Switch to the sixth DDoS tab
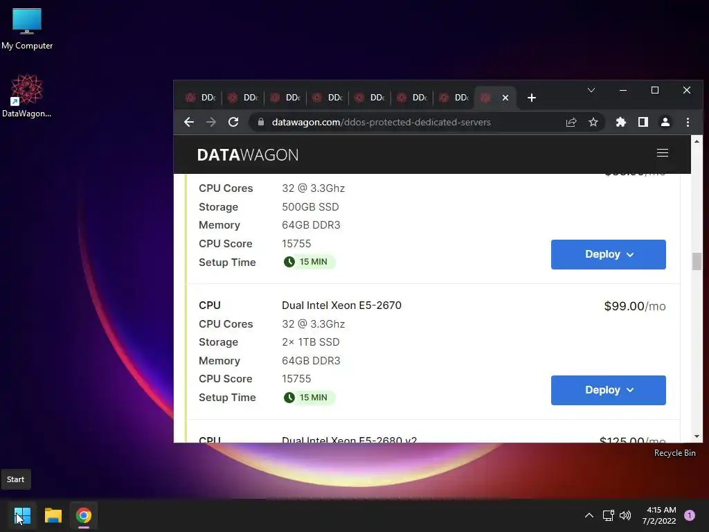Viewport: 709px width, 532px height. click(412, 98)
